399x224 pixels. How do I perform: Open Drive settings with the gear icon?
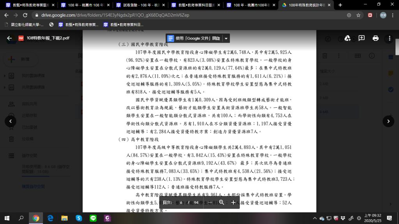(354, 39)
